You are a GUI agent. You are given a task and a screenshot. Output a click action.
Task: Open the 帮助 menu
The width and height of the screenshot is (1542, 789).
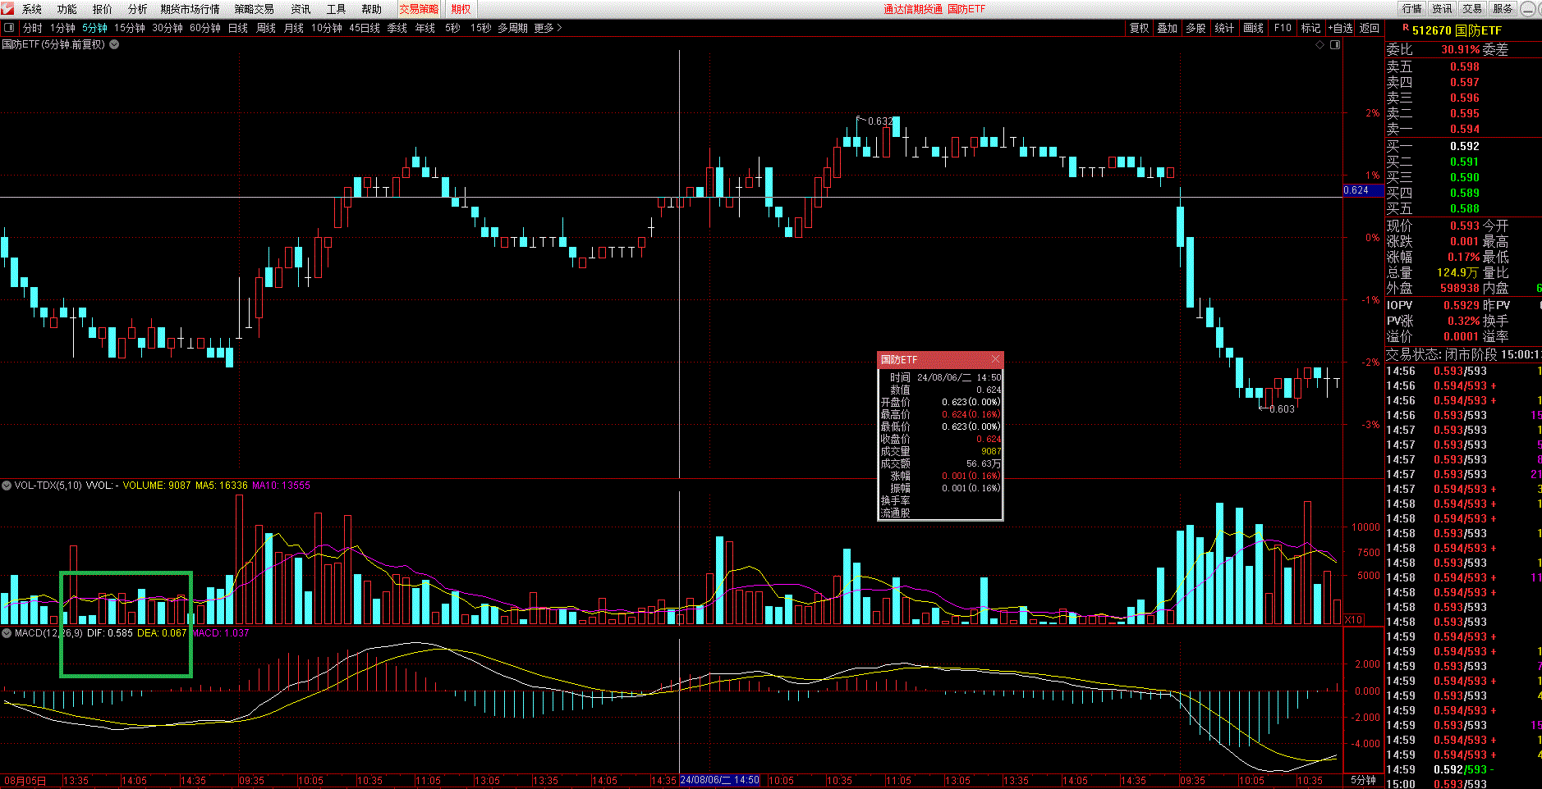[372, 9]
